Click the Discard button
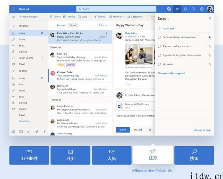The image size is (223, 179). [138, 130]
